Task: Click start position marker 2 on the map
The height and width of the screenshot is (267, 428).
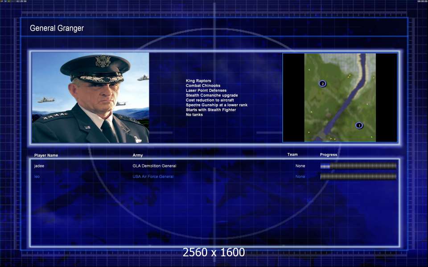Action: (x=322, y=84)
